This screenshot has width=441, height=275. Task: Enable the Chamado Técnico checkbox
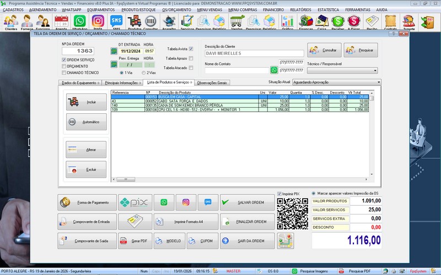(x=64, y=73)
